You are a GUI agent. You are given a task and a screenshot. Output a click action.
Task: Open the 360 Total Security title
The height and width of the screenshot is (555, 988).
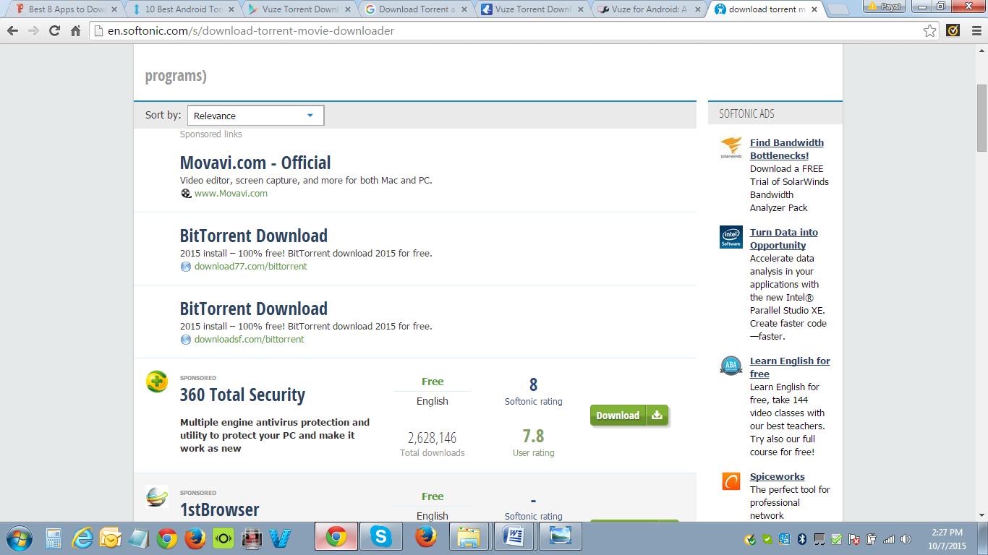click(242, 395)
